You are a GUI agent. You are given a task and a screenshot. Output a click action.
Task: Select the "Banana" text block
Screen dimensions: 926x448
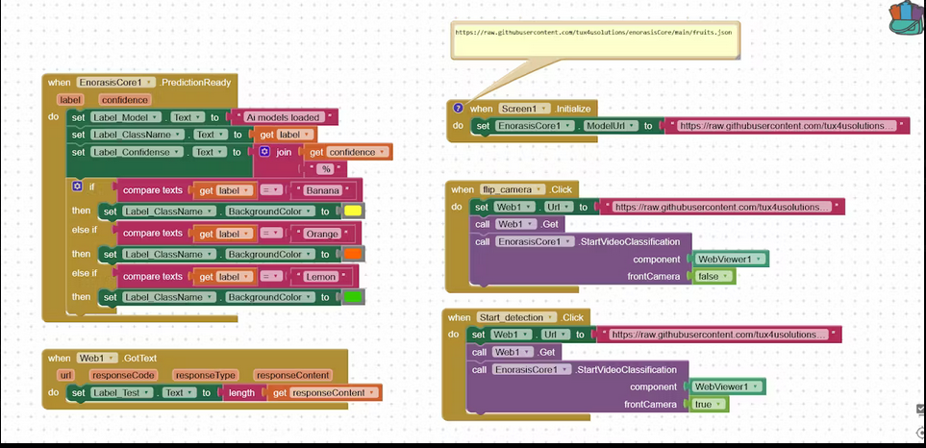coord(324,190)
